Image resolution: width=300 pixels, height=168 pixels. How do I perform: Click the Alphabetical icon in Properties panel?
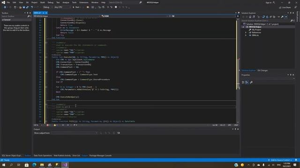[247, 82]
